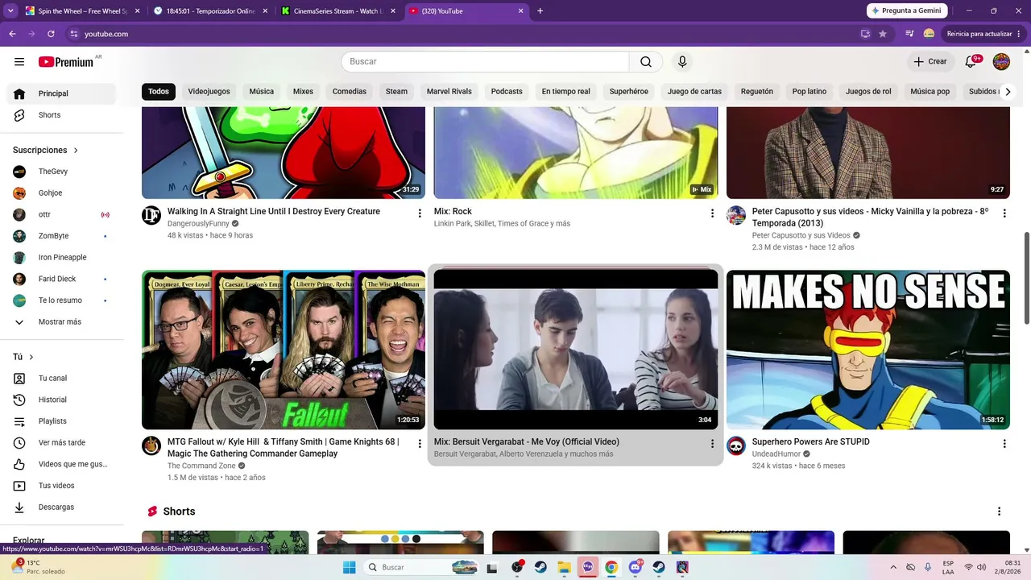1031x580 pixels.
Task: Open Chrome tab search dropdown
Action: click(11, 11)
